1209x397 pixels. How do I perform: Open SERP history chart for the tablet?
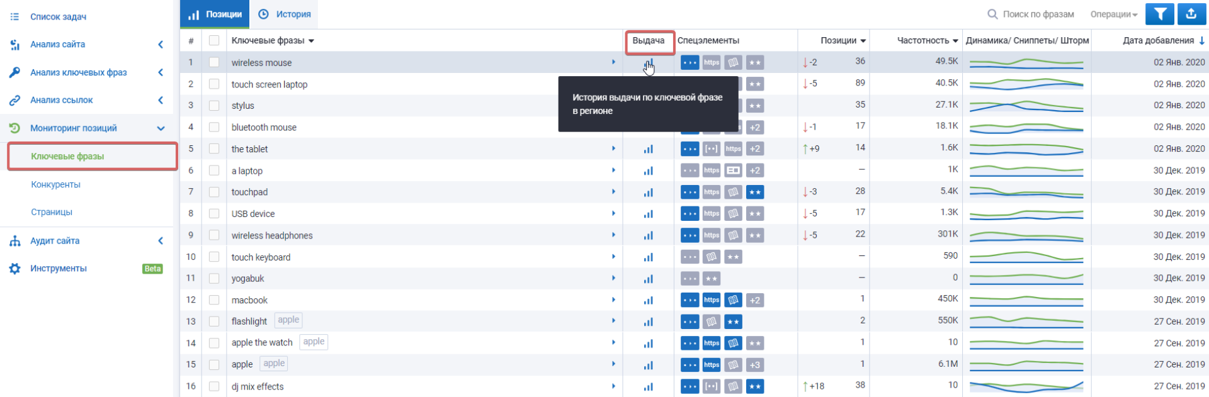point(648,149)
